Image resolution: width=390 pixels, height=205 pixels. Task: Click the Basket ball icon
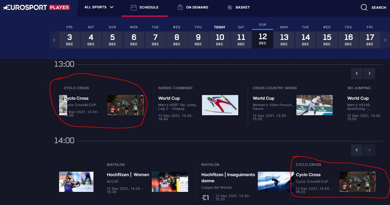(230, 7)
